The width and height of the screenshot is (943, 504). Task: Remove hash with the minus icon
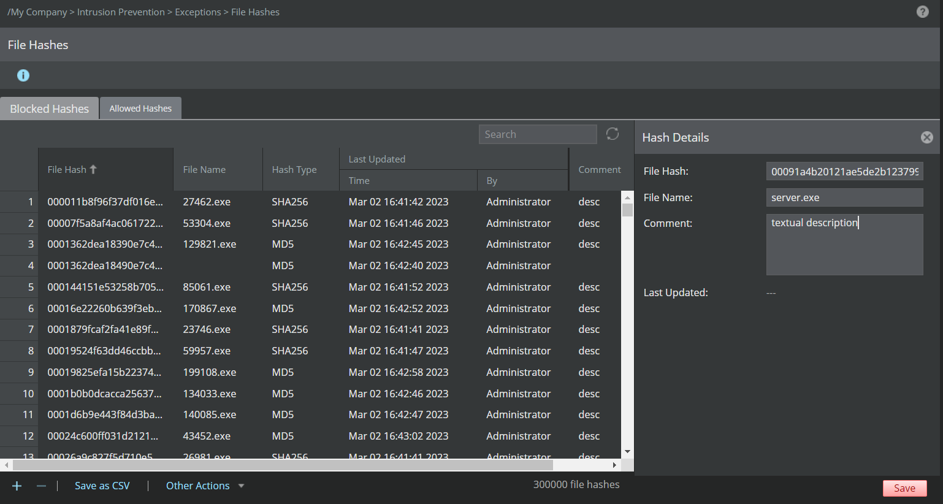point(41,486)
